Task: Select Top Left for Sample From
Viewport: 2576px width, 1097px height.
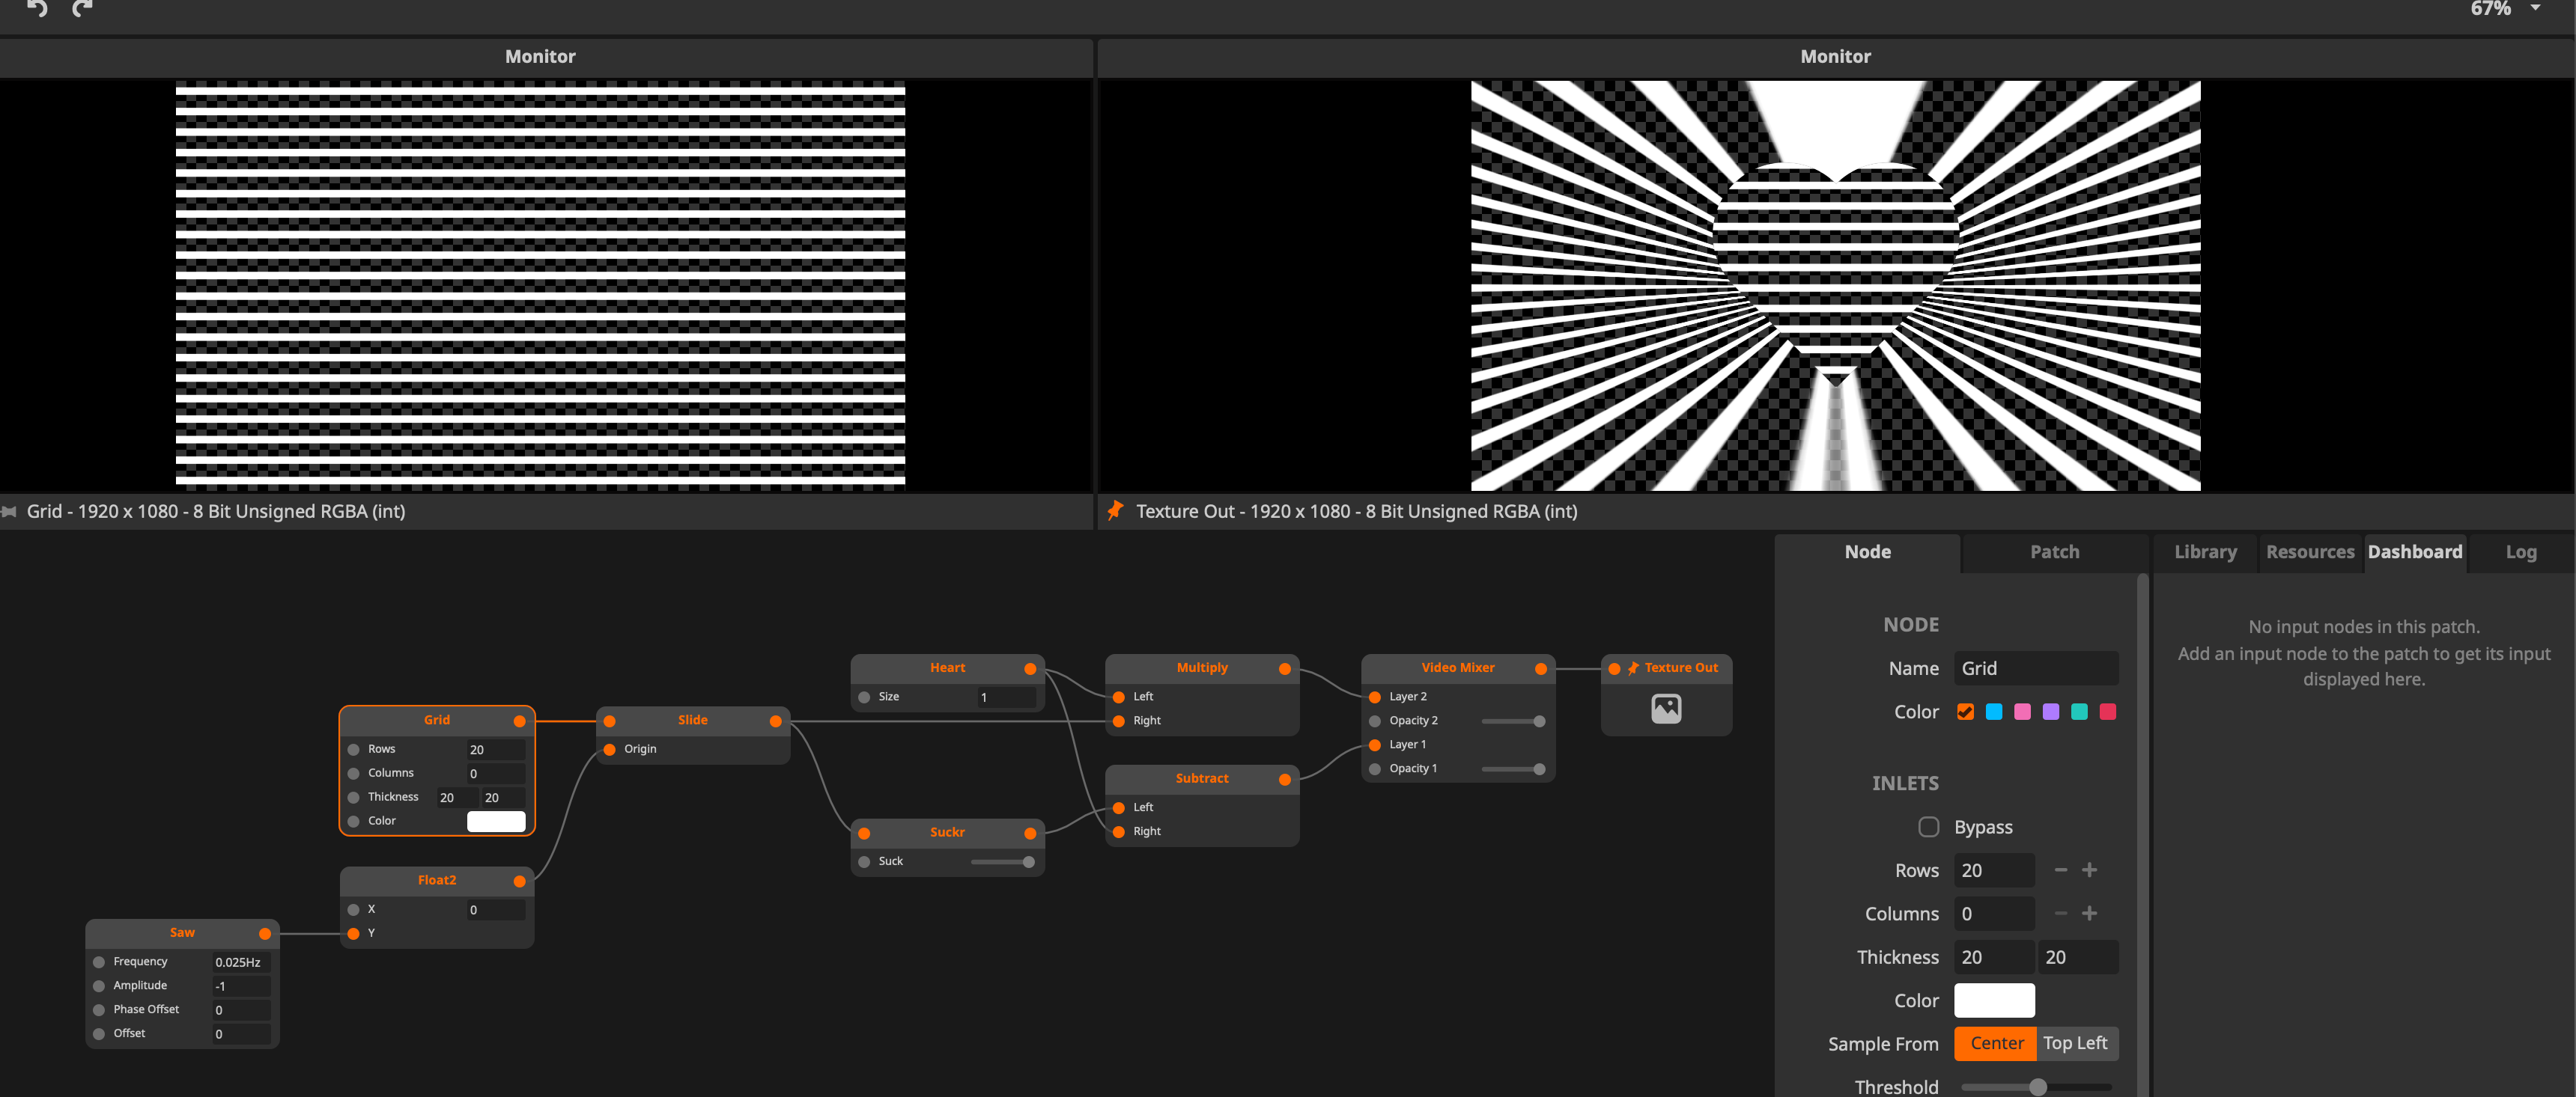Action: click(x=2075, y=1043)
